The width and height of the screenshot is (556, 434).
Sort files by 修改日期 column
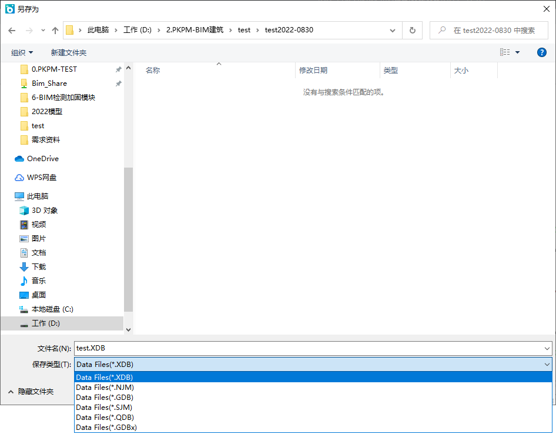point(313,71)
